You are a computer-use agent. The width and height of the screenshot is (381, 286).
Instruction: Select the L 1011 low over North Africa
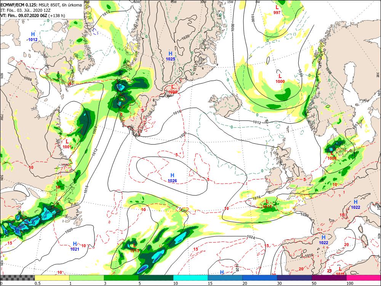pos(340,272)
